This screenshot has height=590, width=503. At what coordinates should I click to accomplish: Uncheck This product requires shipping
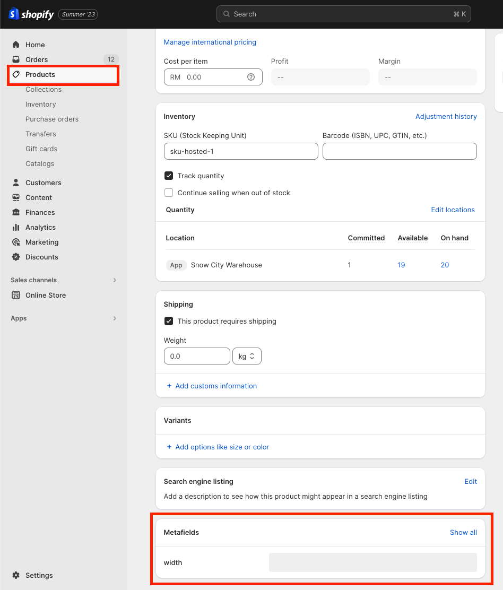pyautogui.click(x=169, y=322)
